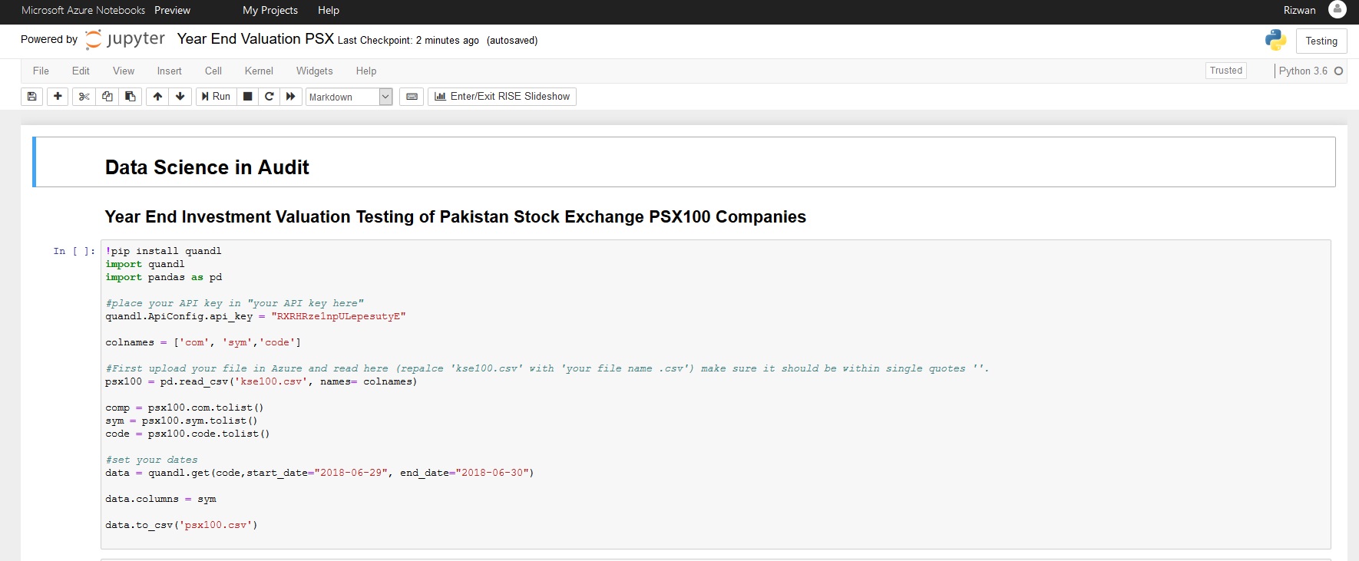
Task: Cut the selected cell
Action: tap(84, 97)
